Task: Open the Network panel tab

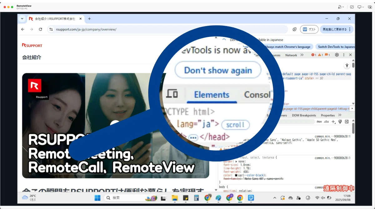Action: click(x=291, y=55)
